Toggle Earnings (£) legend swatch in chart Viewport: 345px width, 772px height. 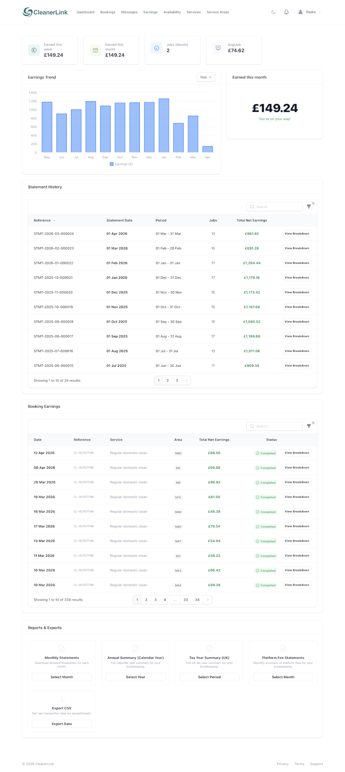point(111,164)
